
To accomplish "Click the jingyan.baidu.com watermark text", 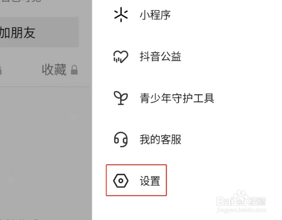I will (241, 210).
